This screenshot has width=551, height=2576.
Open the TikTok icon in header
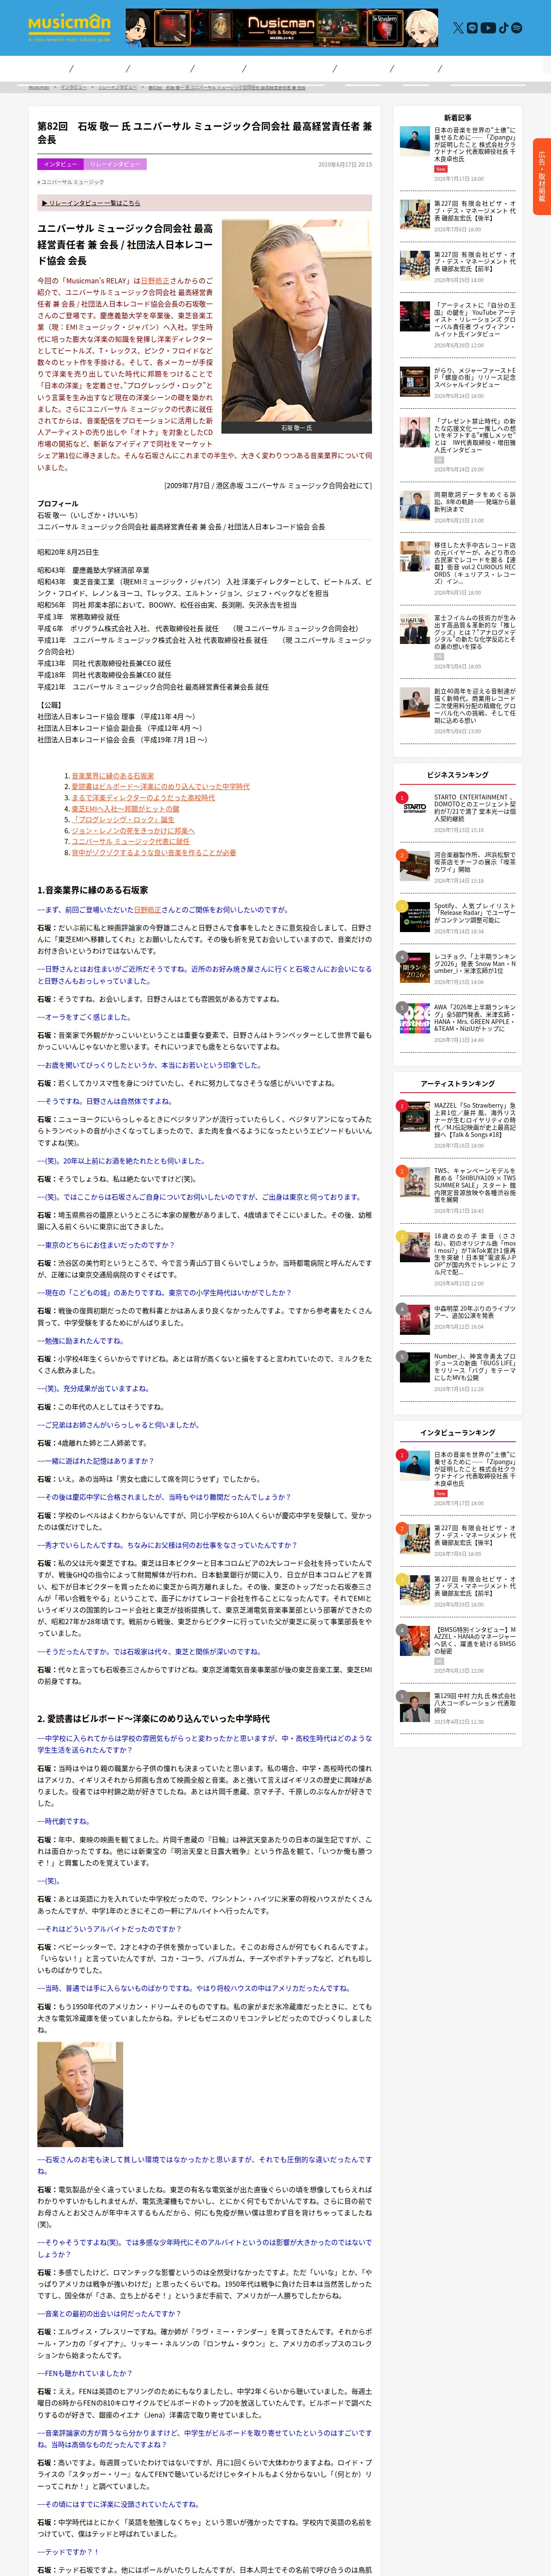tap(503, 28)
